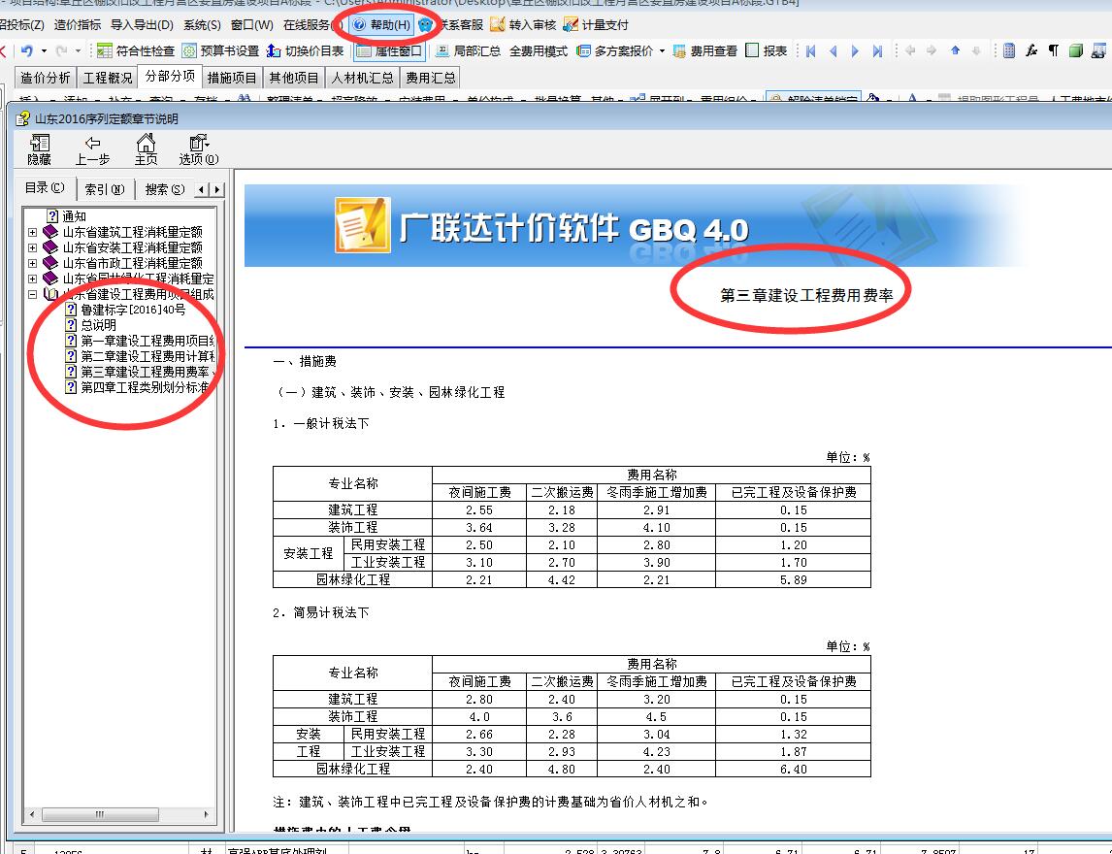Open the 系统(S) menu

202,25
